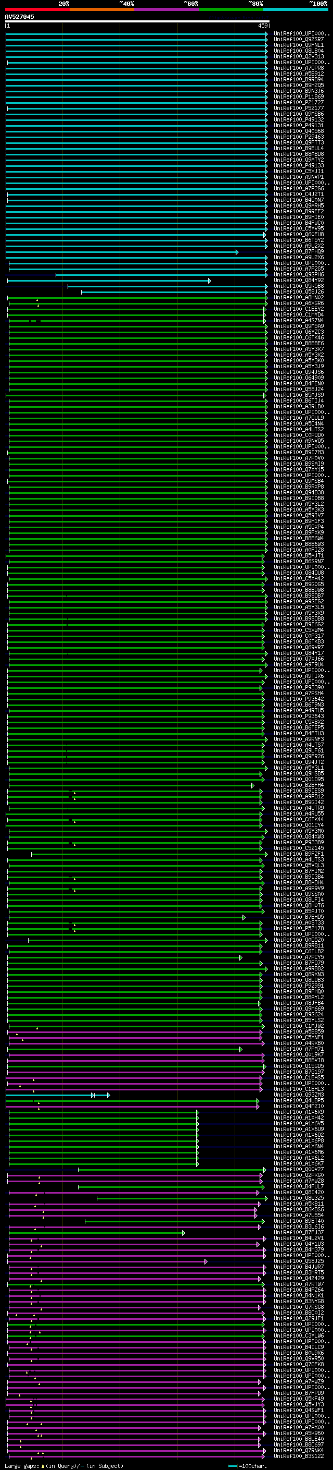The width and height of the screenshot is (333, 1470).
Task: Click the UniRef100_Q4UBP5 label
Action: click(x=299, y=1101)
